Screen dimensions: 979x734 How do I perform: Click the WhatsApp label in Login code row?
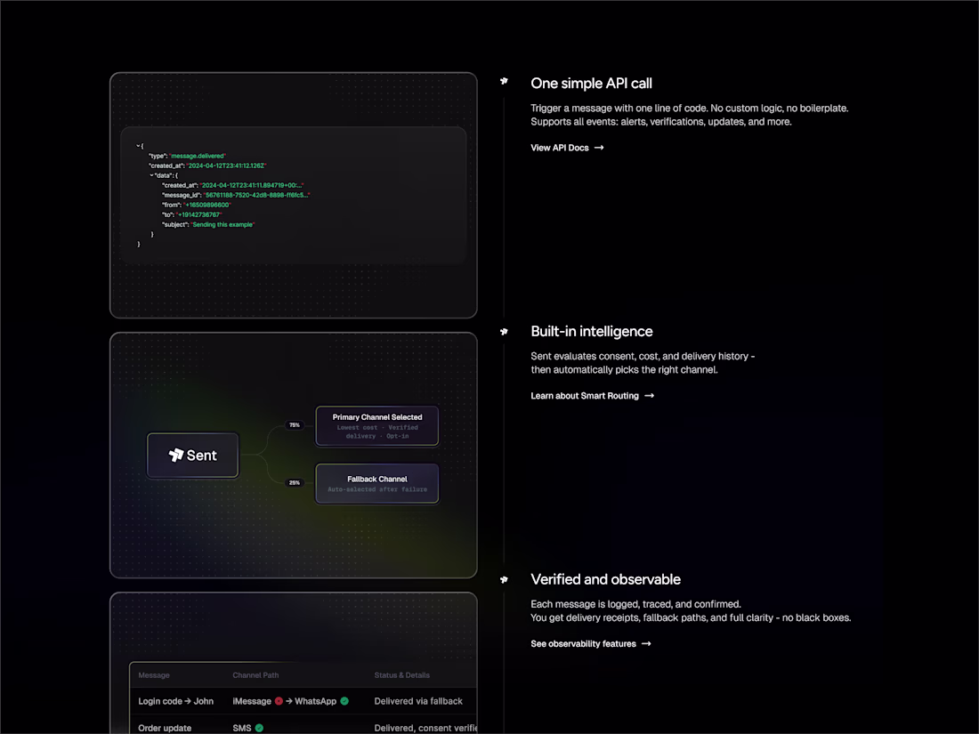315,702
